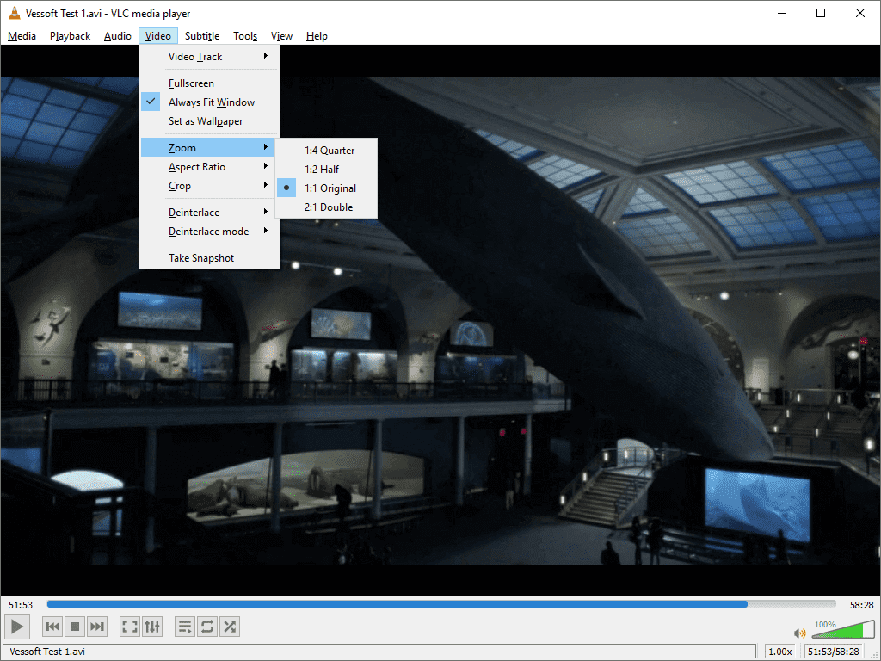Choose Set as Wallpaper
The image size is (881, 661).
(x=209, y=121)
